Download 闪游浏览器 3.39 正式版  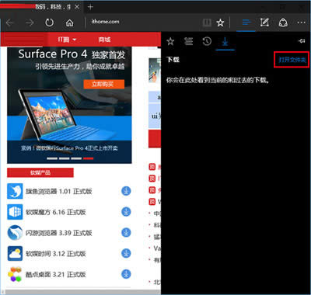click(126, 233)
